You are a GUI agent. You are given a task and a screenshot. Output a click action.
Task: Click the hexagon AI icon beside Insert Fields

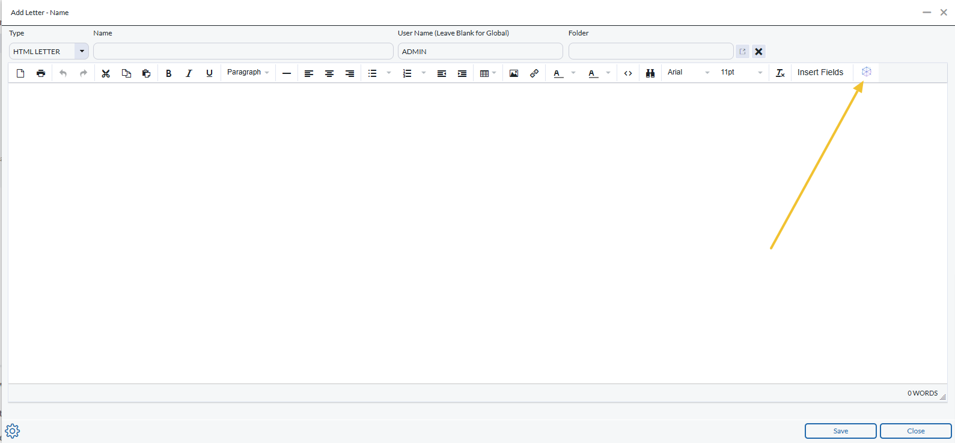pos(867,72)
